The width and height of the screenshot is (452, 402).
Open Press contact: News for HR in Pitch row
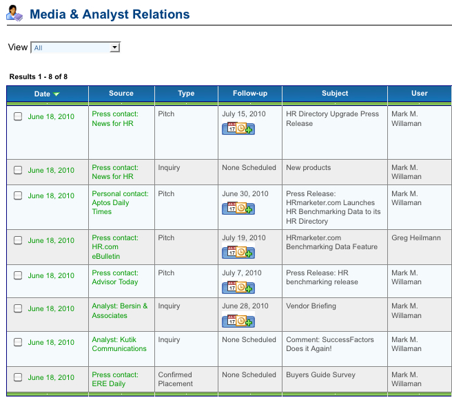115,118
